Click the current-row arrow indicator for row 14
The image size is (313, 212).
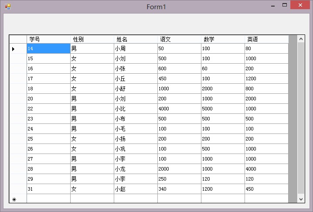14,49
